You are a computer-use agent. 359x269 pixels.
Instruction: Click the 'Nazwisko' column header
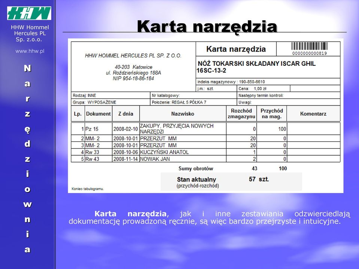(x=183, y=114)
